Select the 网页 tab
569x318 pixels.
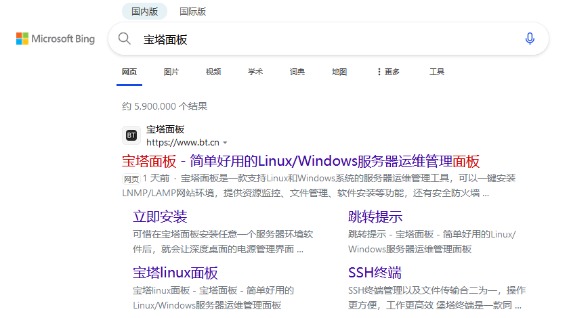129,72
